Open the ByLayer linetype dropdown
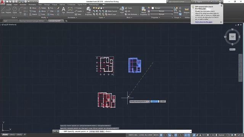The width and height of the screenshot is (244, 137). (162, 14)
